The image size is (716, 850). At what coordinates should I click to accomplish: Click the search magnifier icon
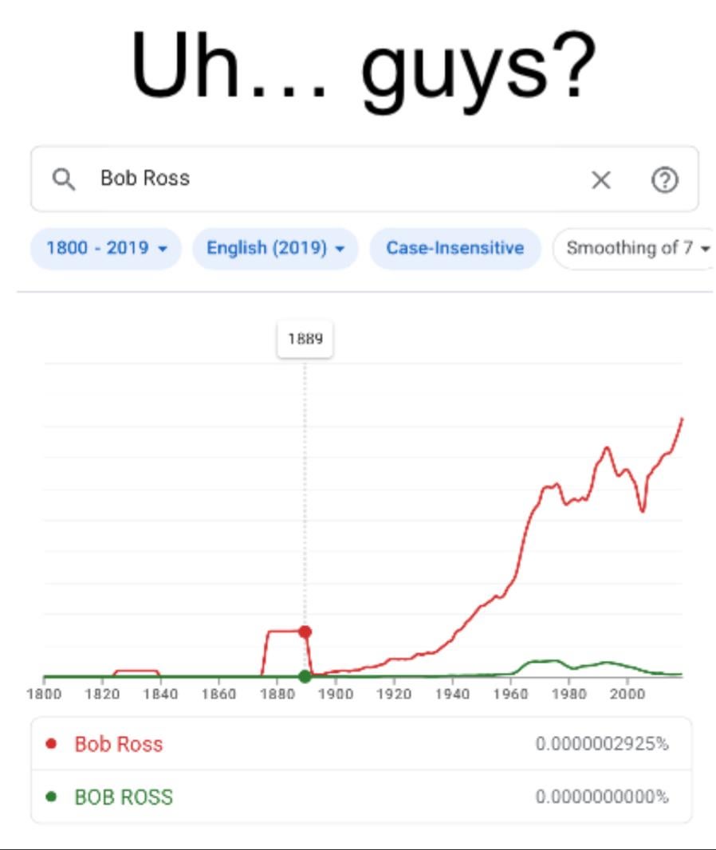tap(64, 179)
